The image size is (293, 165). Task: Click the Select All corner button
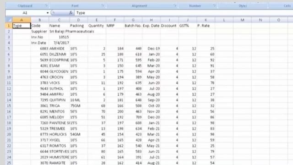9,20
